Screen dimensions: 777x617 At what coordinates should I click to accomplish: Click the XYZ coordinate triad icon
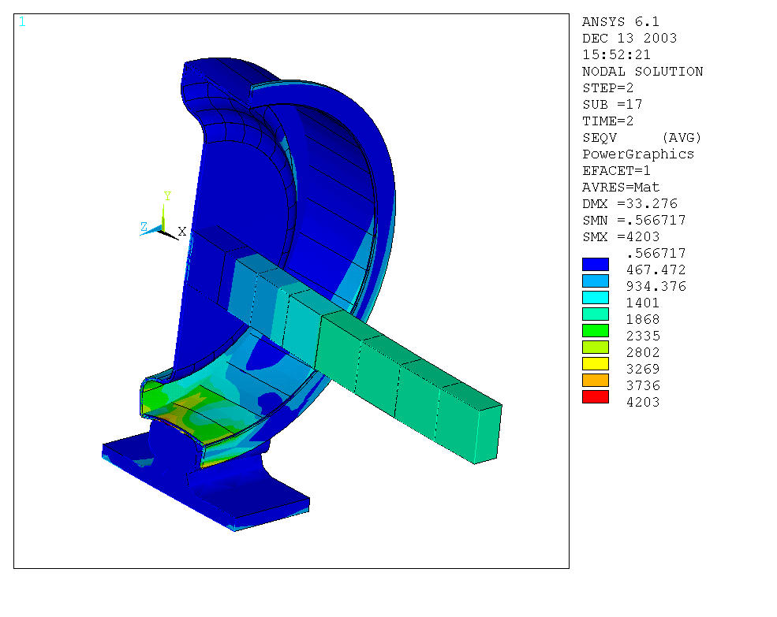162,218
